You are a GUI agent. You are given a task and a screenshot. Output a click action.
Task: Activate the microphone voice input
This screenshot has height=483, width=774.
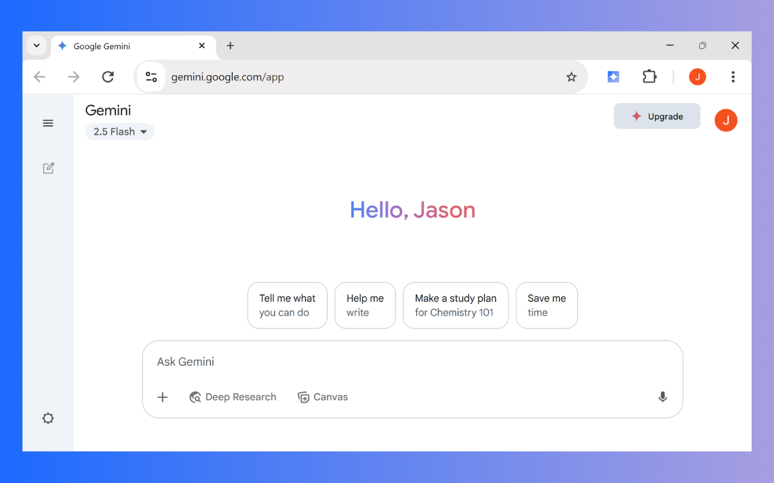point(663,397)
